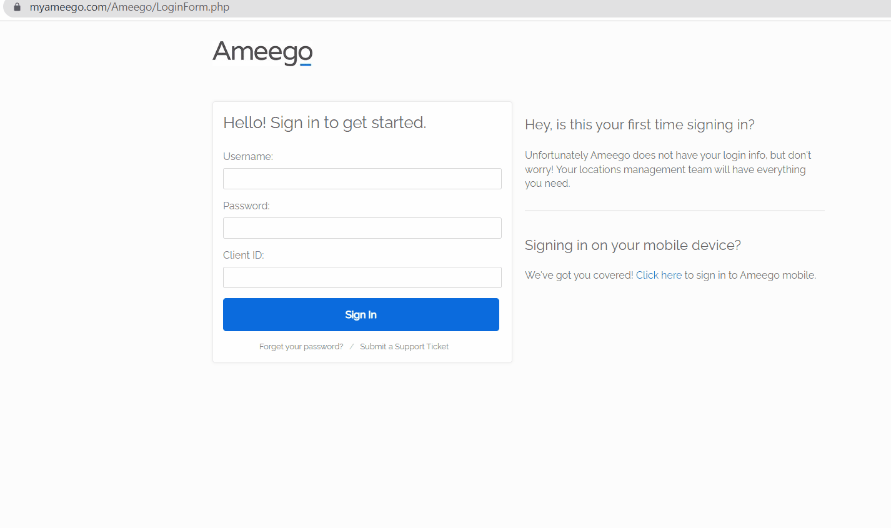Click the Hello sign in heading

tap(325, 122)
